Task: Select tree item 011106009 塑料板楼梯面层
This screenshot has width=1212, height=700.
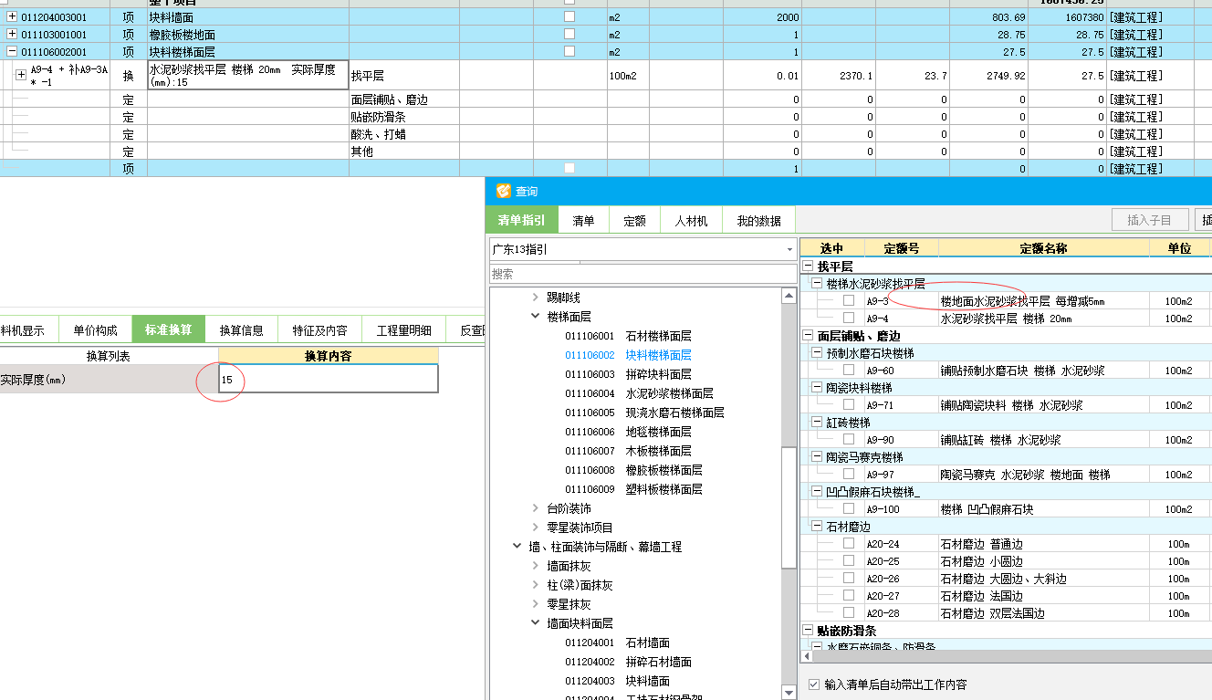Action: tap(633, 489)
